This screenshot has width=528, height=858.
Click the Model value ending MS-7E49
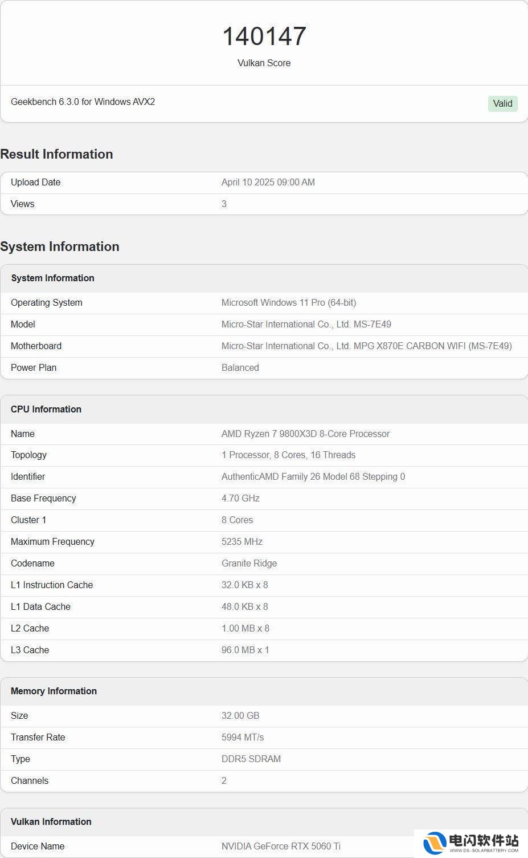click(306, 325)
